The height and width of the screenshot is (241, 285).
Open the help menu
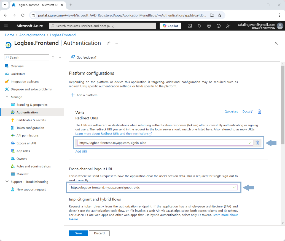tap(218, 26)
